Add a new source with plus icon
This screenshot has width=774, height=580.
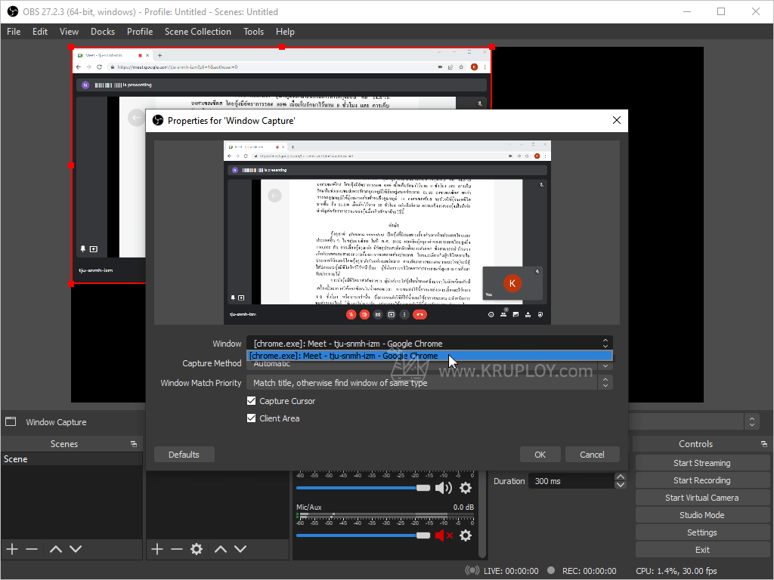click(x=157, y=549)
